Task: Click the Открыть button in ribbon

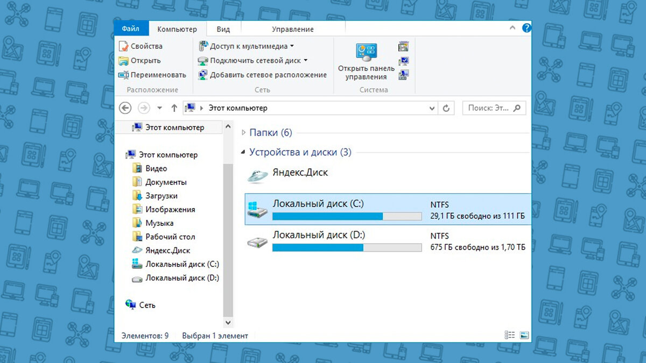Action: 139,61
